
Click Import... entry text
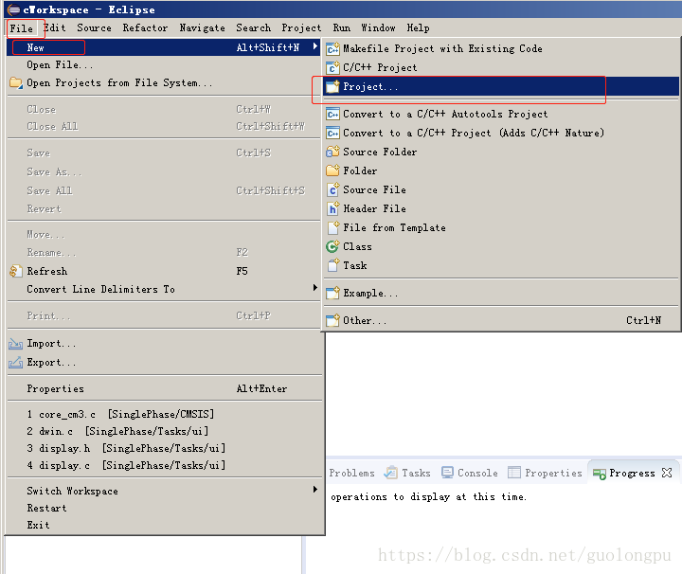pos(51,344)
